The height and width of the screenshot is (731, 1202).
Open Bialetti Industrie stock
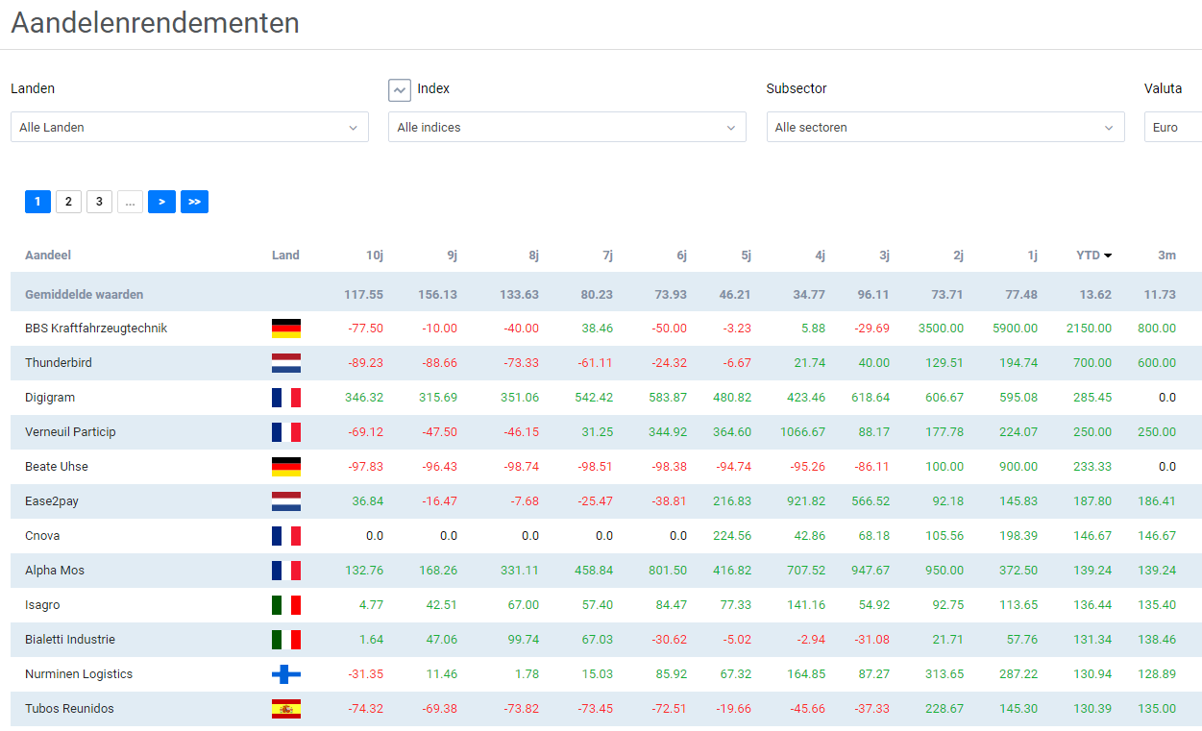click(x=70, y=640)
